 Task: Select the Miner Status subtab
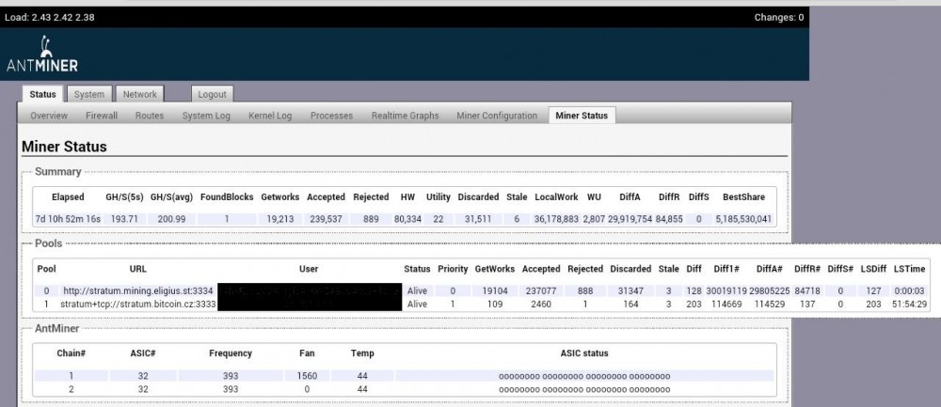[582, 116]
